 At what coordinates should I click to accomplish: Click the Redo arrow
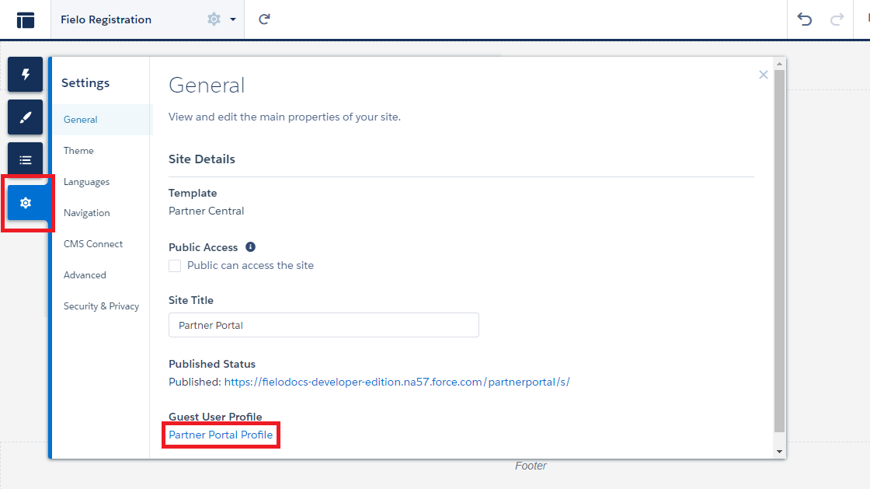point(837,19)
